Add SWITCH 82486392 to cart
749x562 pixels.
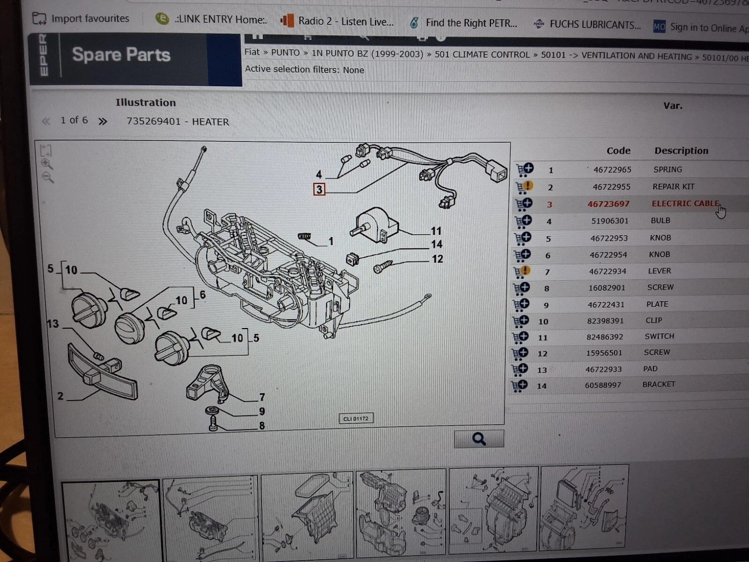click(x=520, y=337)
